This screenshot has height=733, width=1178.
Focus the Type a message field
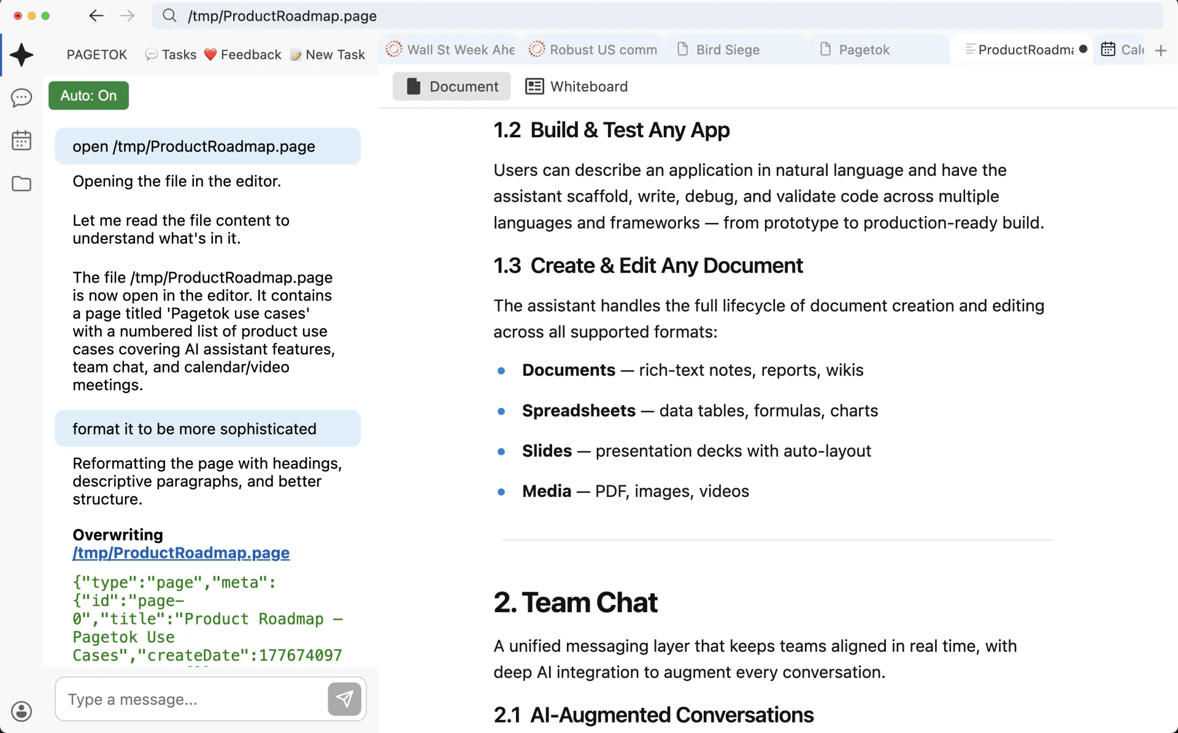pos(191,699)
